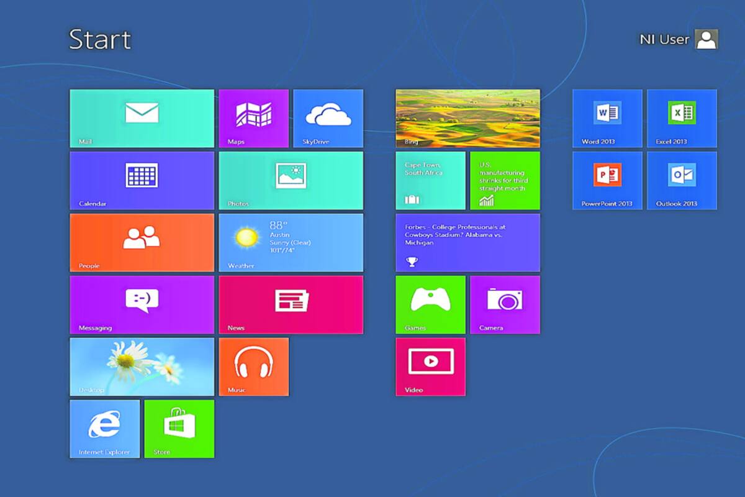Open the sports tile with Forbes headline
This screenshot has height=497, width=745.
tap(467, 242)
